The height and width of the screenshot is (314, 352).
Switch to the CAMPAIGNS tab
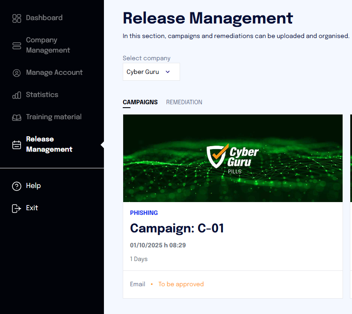point(140,102)
